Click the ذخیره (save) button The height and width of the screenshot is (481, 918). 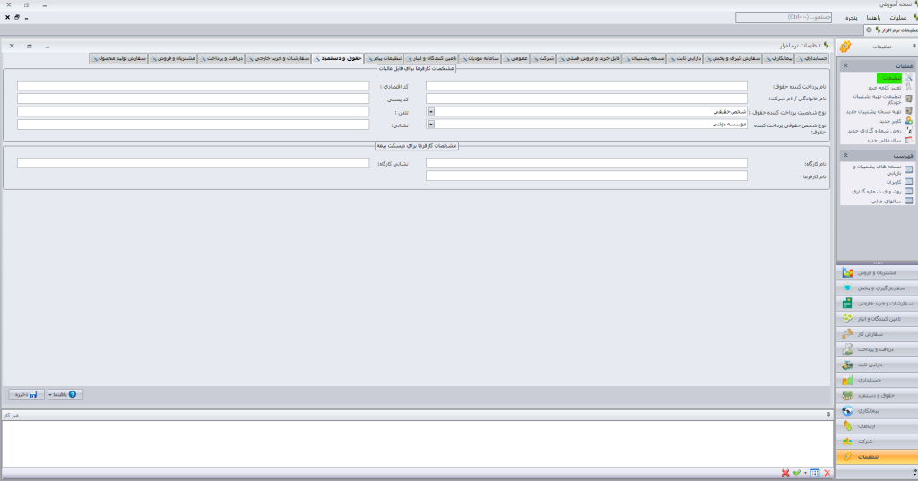coord(26,395)
